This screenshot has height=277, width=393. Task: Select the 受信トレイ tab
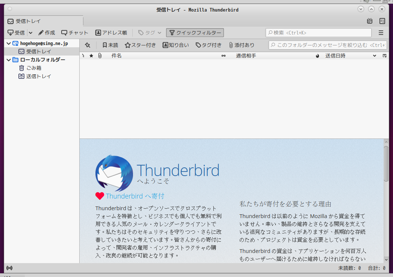(44, 21)
